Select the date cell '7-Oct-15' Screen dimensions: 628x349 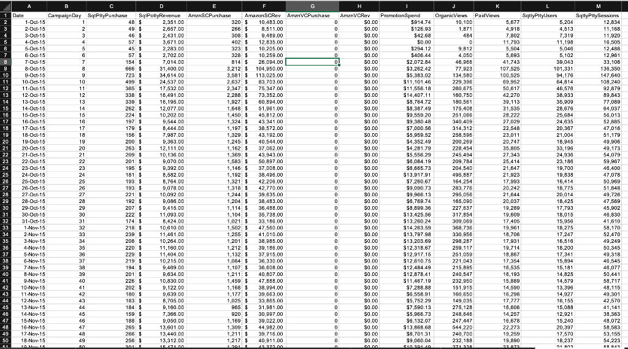[29, 62]
